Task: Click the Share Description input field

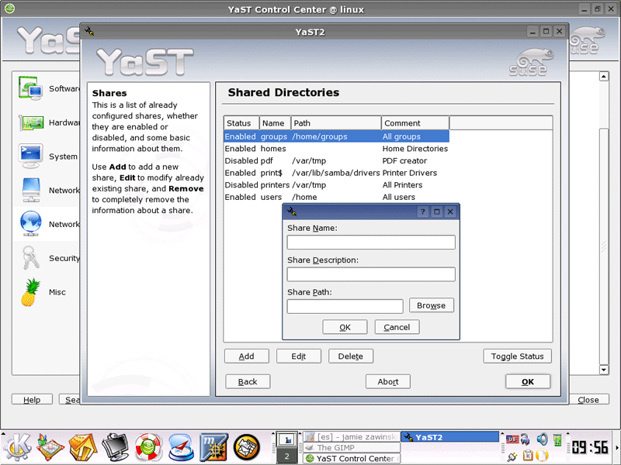Action: coord(371,274)
